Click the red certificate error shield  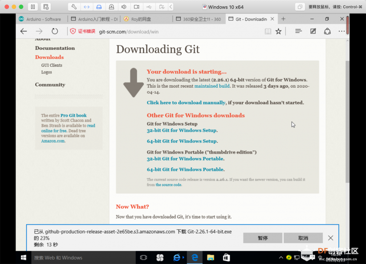pos(73,31)
